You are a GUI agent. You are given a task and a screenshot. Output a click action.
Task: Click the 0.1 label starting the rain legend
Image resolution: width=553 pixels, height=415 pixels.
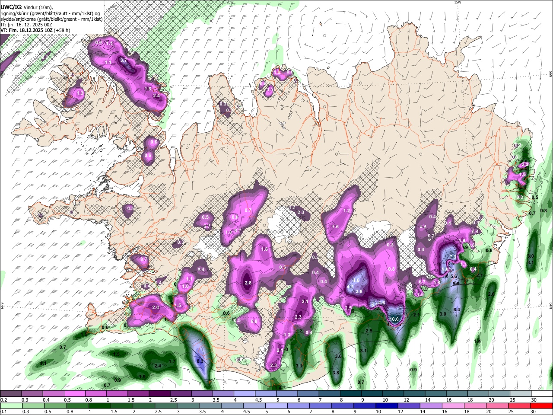click(x=3, y=412)
